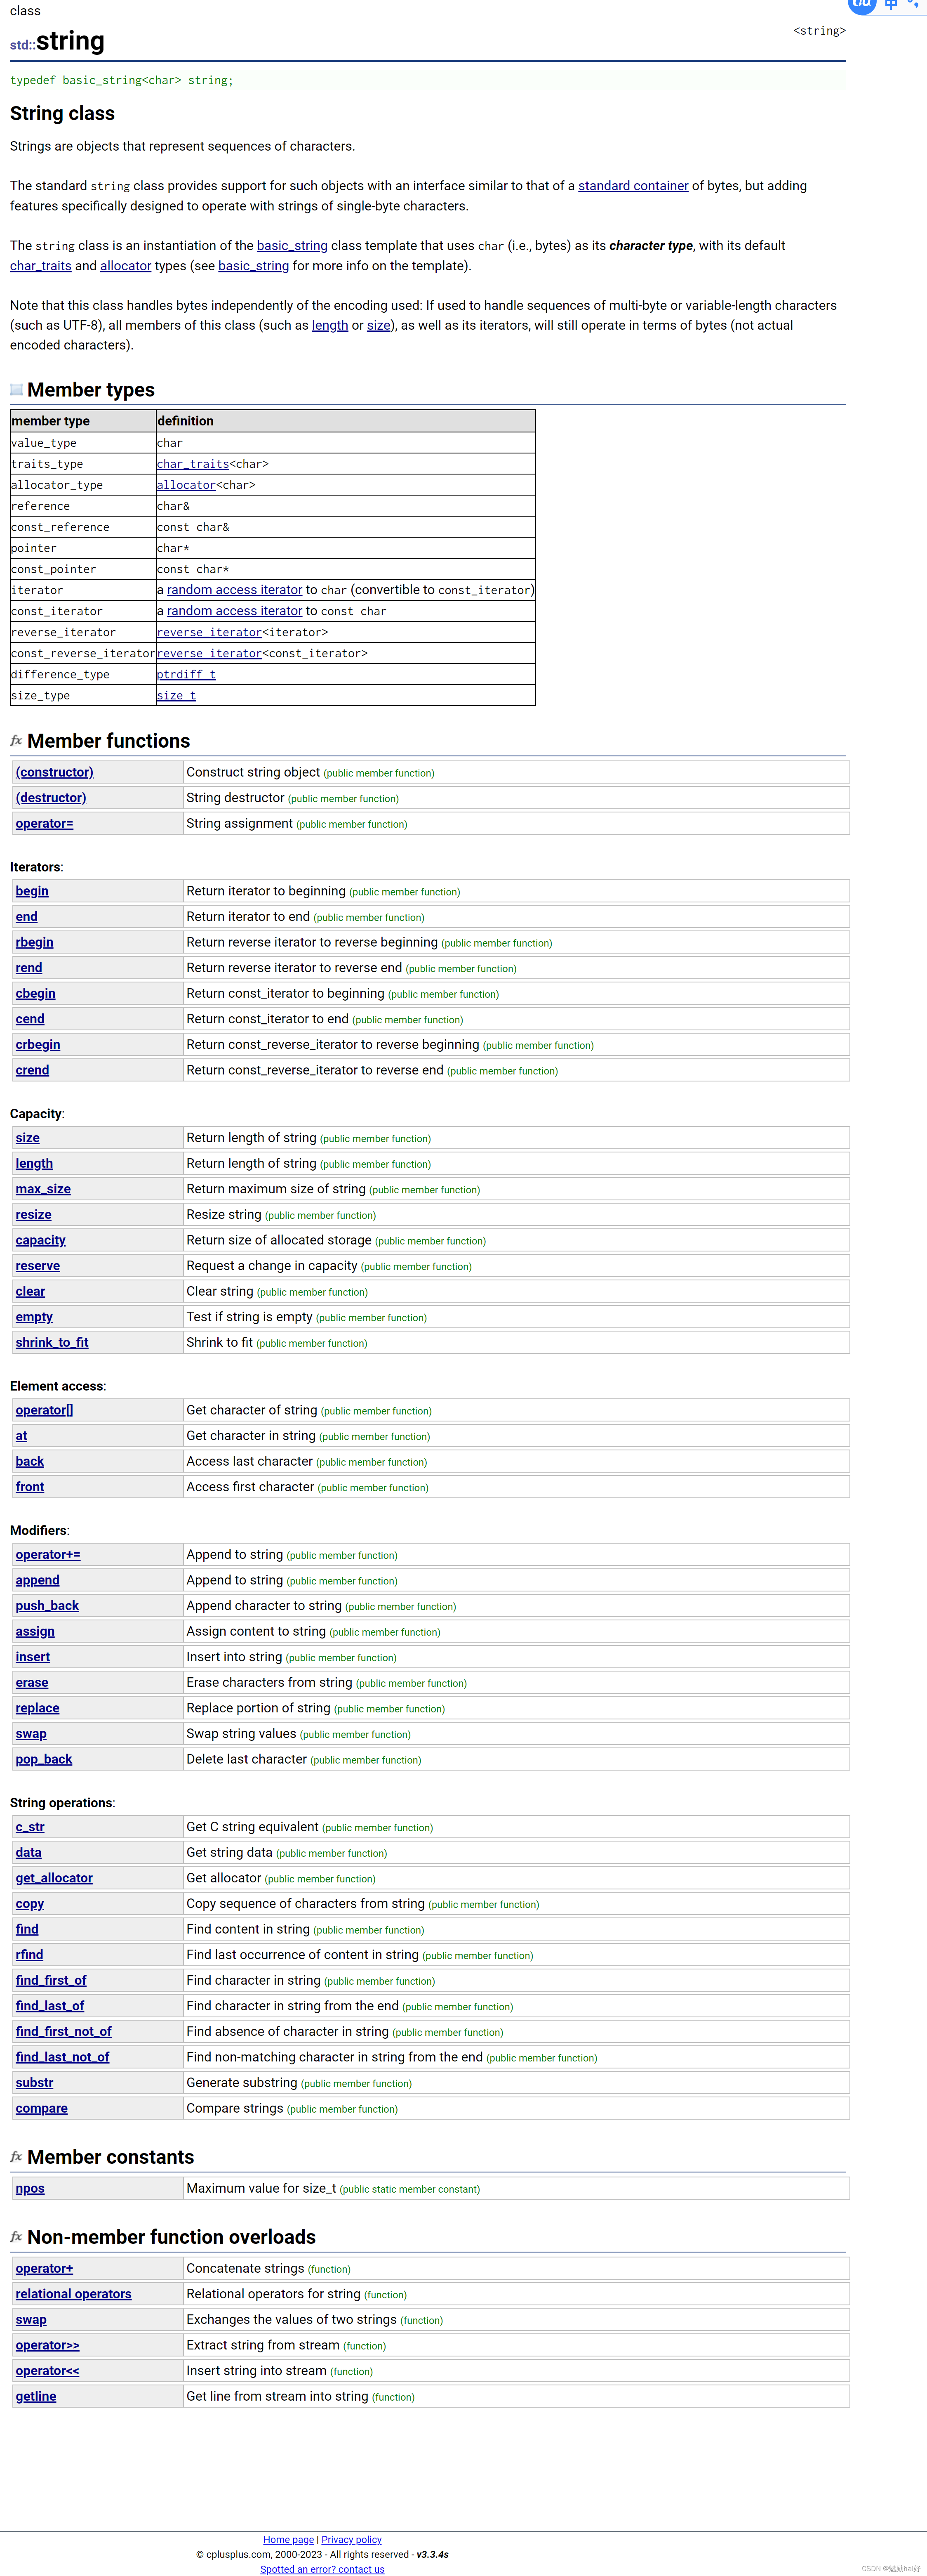Image resolution: width=927 pixels, height=2576 pixels.
Task: Open the find string operation link
Action: point(27,1929)
